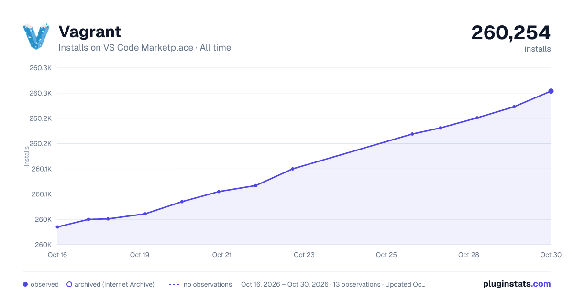Click the subtitle 'Installs on VS Code Marketplace · All time'
The height and width of the screenshot is (301, 574).
point(144,48)
